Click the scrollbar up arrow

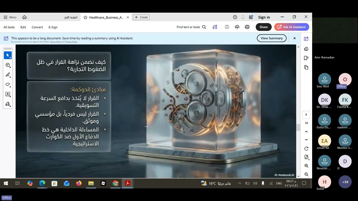298,47
